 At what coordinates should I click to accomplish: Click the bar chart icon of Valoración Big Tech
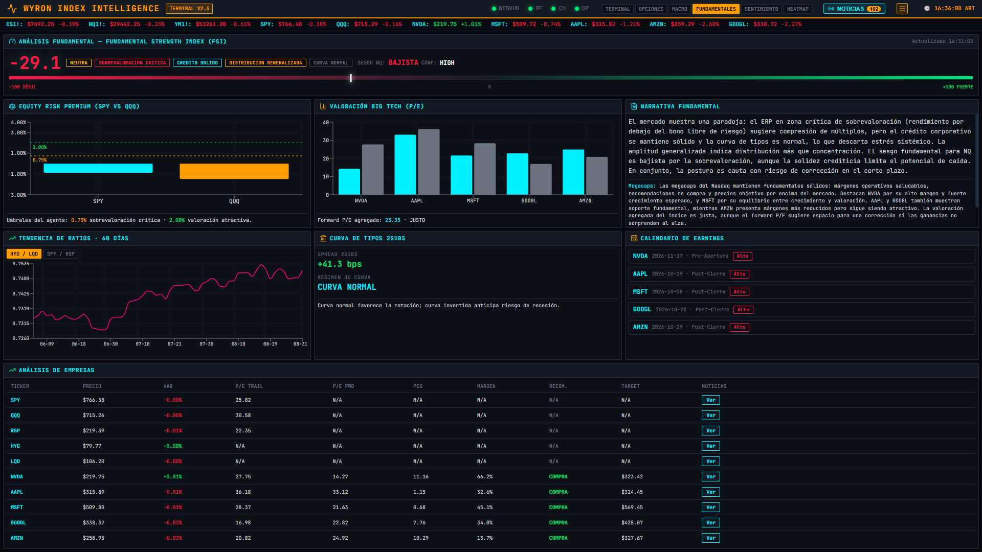click(323, 107)
